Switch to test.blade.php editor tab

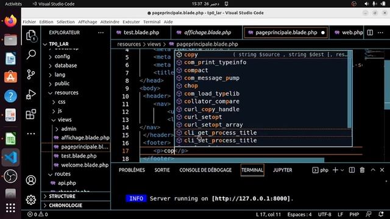141,32
